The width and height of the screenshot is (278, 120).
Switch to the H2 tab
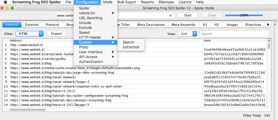(217, 25)
